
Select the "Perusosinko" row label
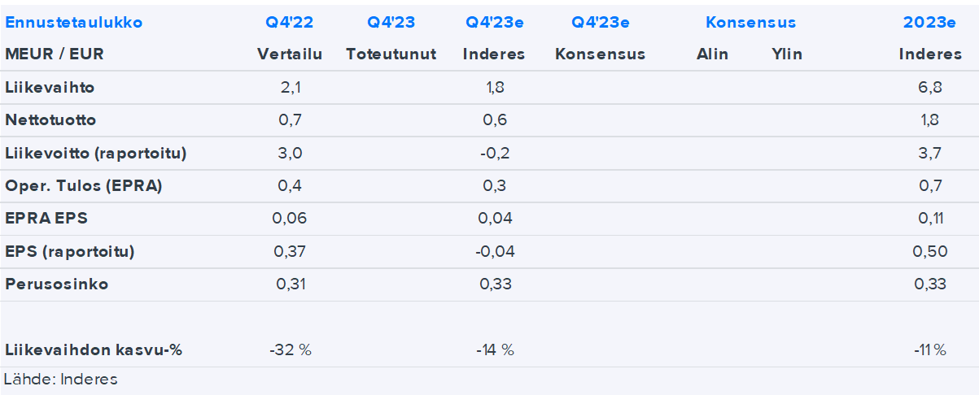tap(57, 284)
